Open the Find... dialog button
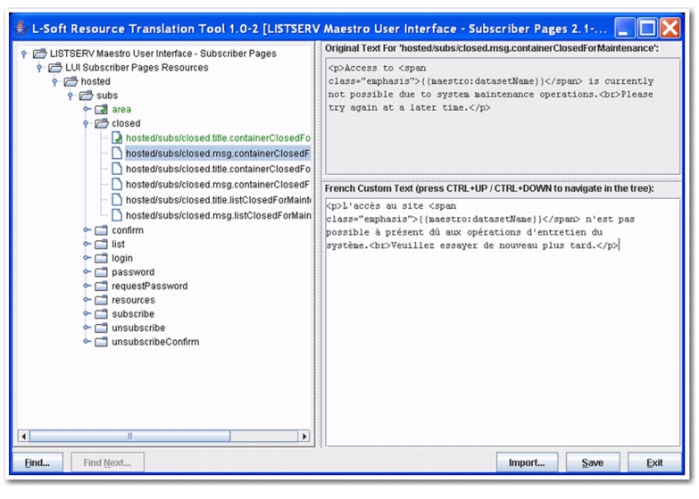The image size is (699, 499). (37, 462)
